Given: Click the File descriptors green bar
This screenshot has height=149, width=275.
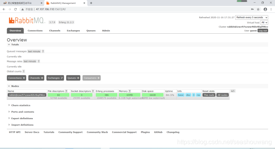Looking at the screenshot, I should [58, 95].
